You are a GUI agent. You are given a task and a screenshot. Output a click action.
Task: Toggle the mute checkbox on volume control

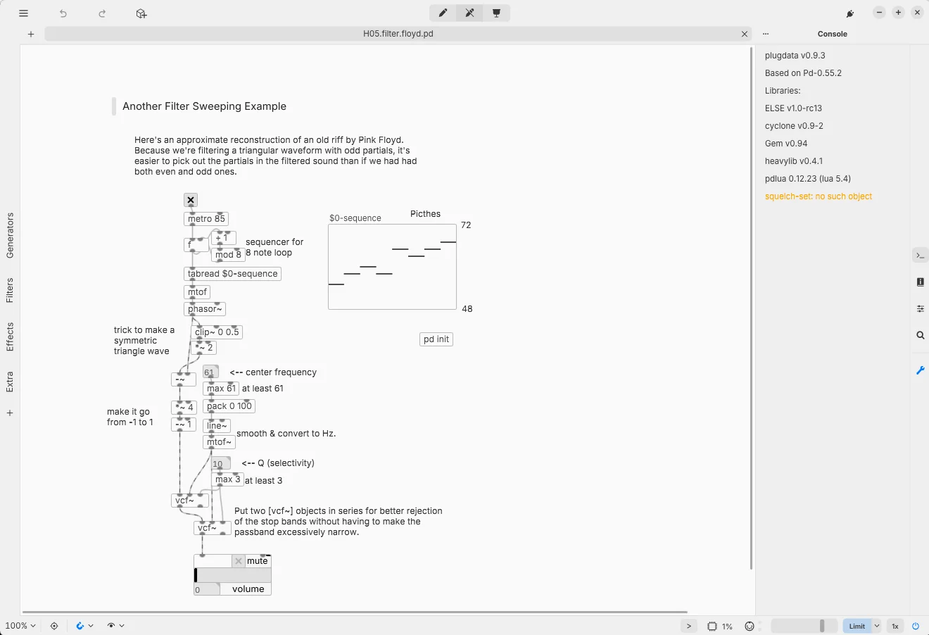coord(239,561)
